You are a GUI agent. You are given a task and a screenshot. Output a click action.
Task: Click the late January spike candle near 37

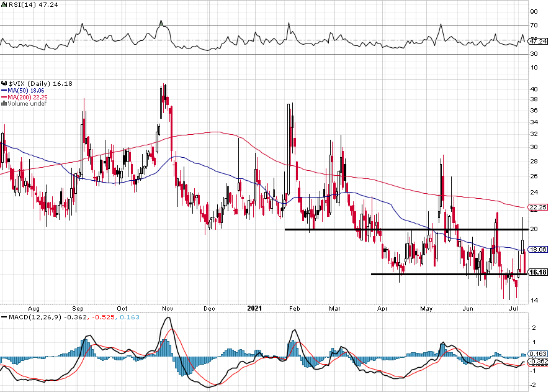(289, 149)
